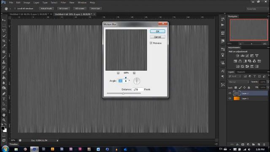
Task: Click the delete layer trash icon
Action: 264,144
